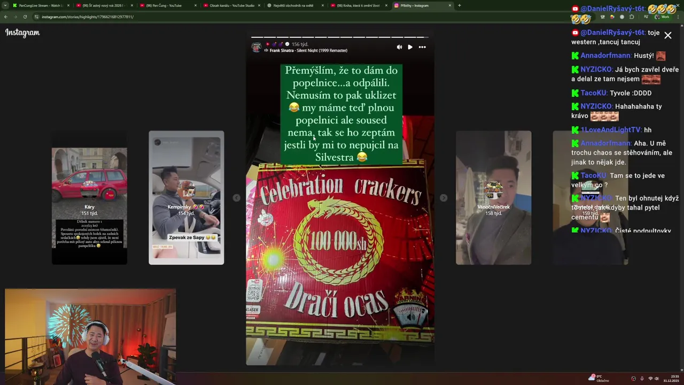684x385 pixels.
Task: Open the clock showing 23:35 31.12.2025
Action: click(x=671, y=379)
